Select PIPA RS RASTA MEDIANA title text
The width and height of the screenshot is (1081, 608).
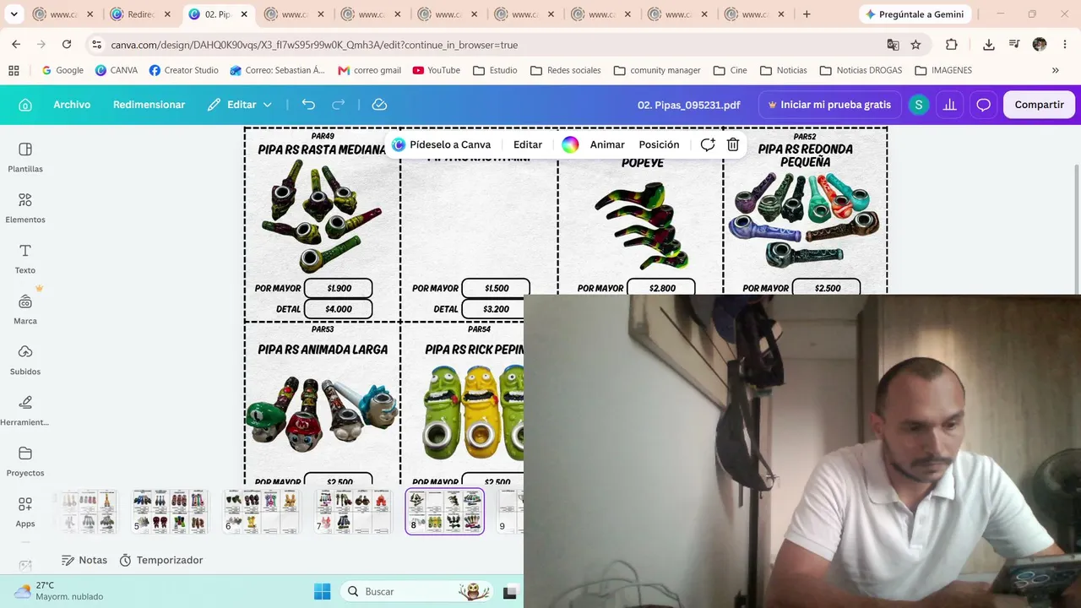[322, 149]
